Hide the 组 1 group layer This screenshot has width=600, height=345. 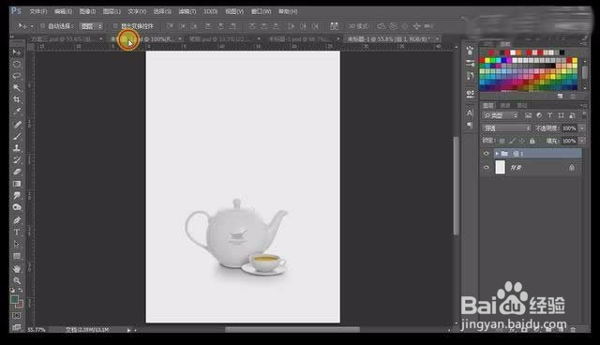[x=487, y=154]
